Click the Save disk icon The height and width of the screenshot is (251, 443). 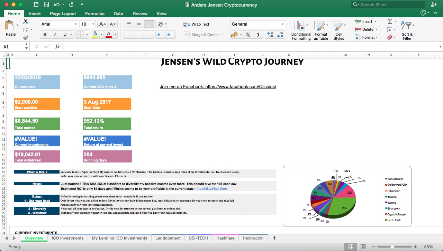click(x=46, y=5)
